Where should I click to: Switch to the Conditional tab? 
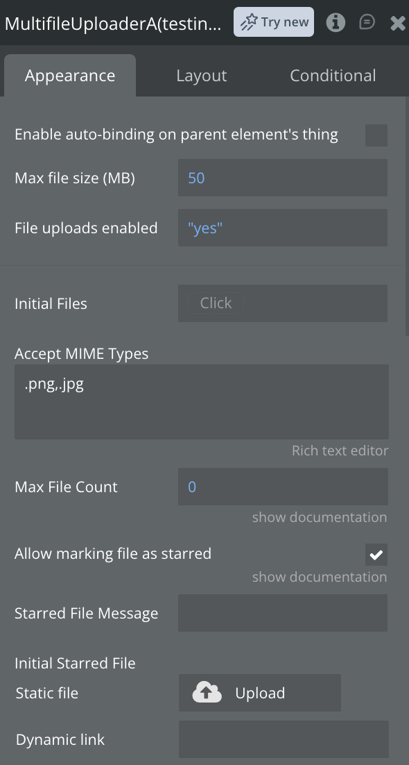(x=333, y=76)
